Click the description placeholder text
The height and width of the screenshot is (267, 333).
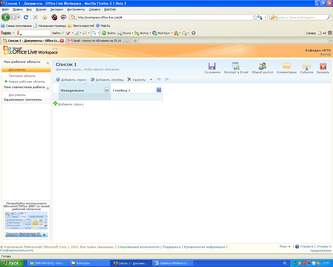click(88, 70)
